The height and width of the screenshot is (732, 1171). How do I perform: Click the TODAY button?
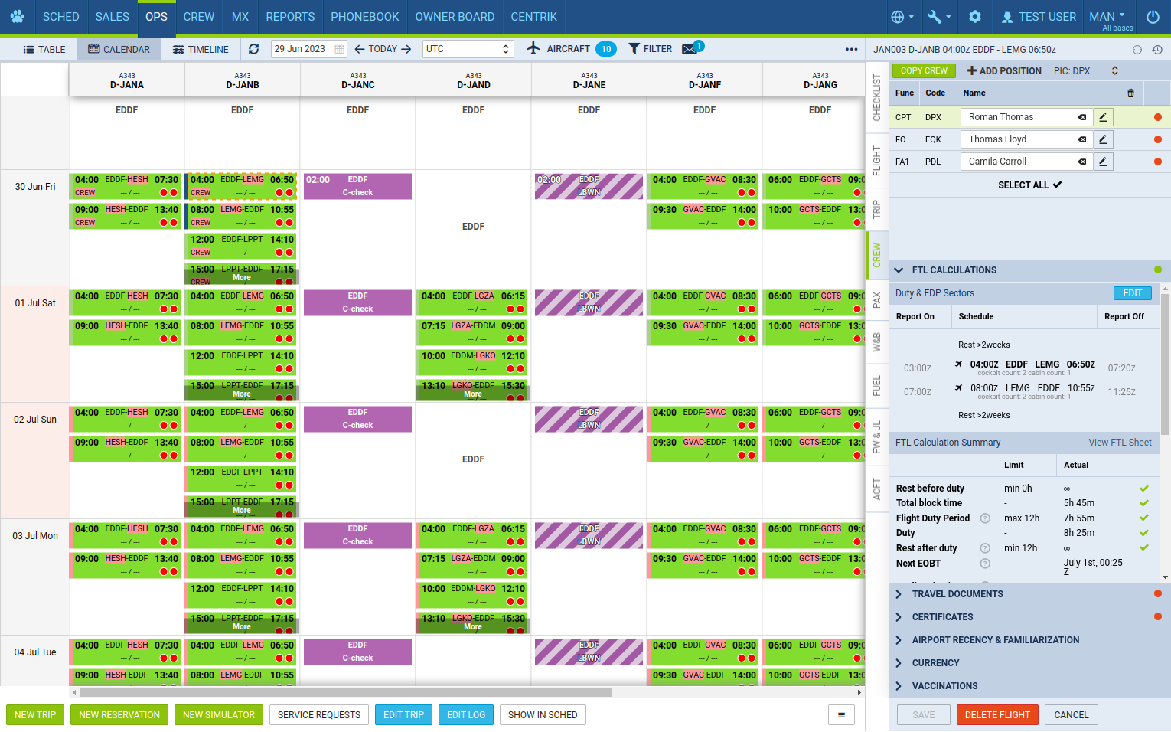click(383, 49)
